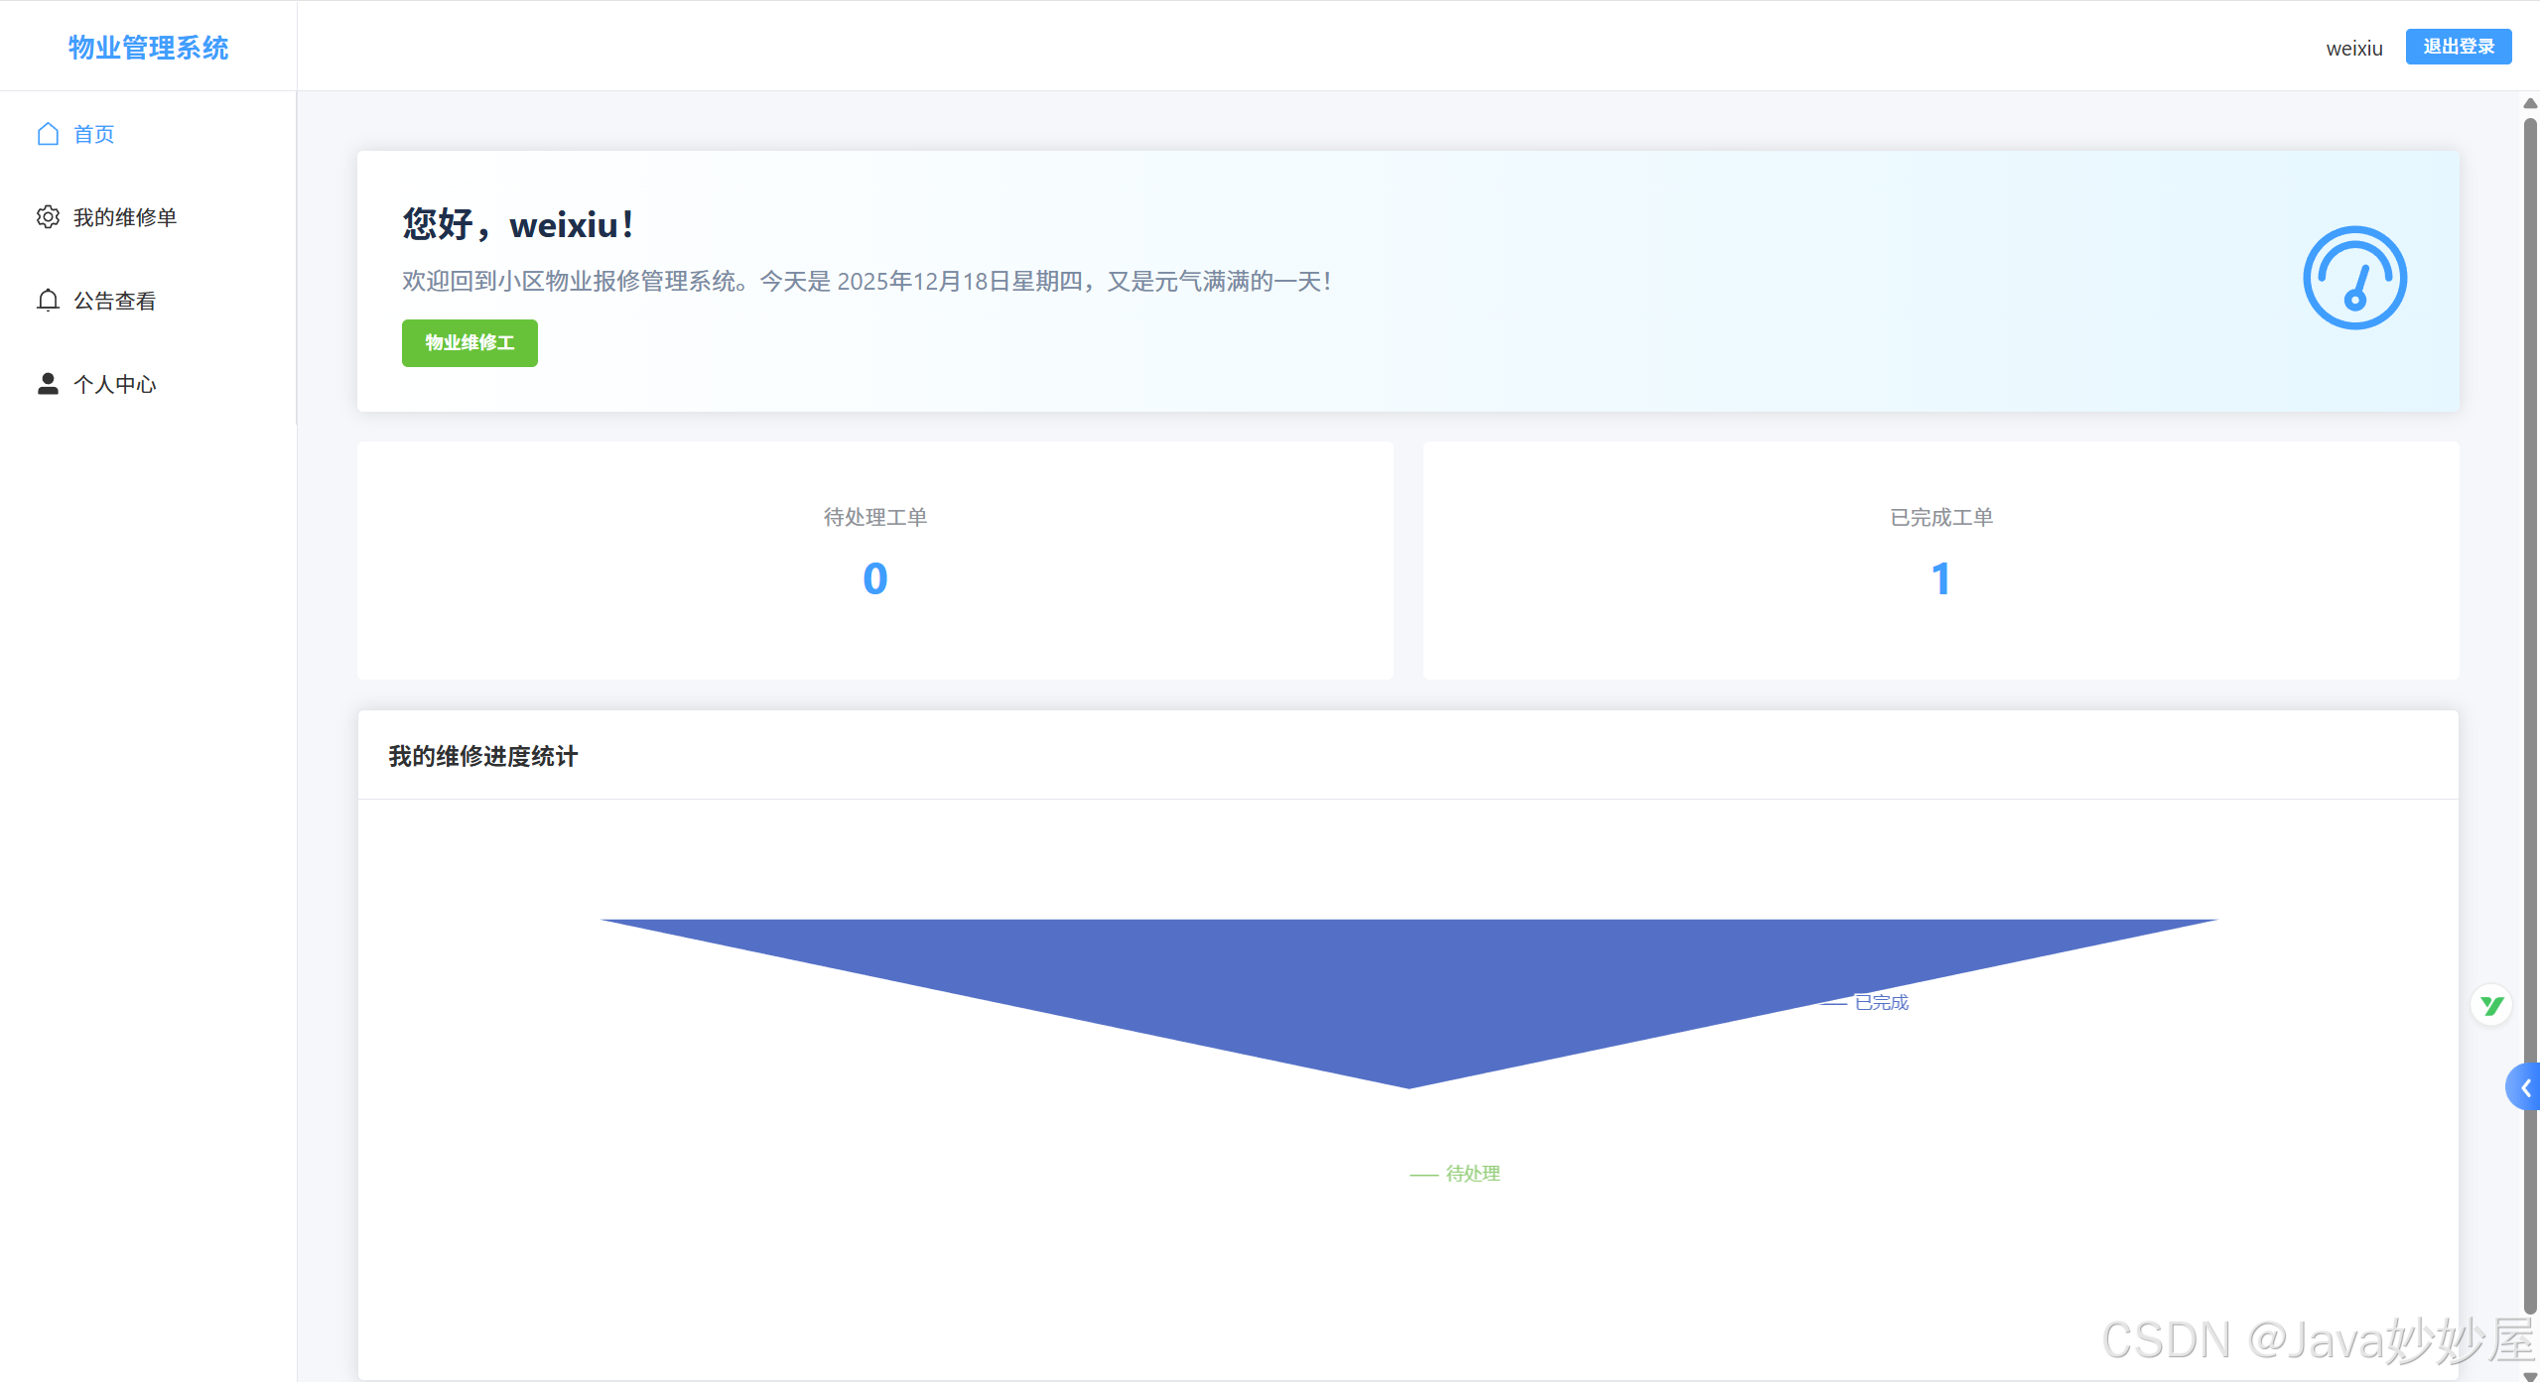Expand the blue side panel arrow

(x=2524, y=1088)
